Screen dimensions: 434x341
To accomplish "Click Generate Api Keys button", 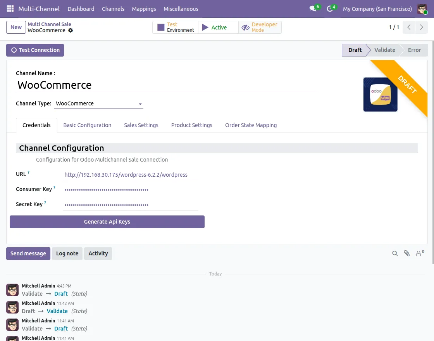I will (107, 222).
